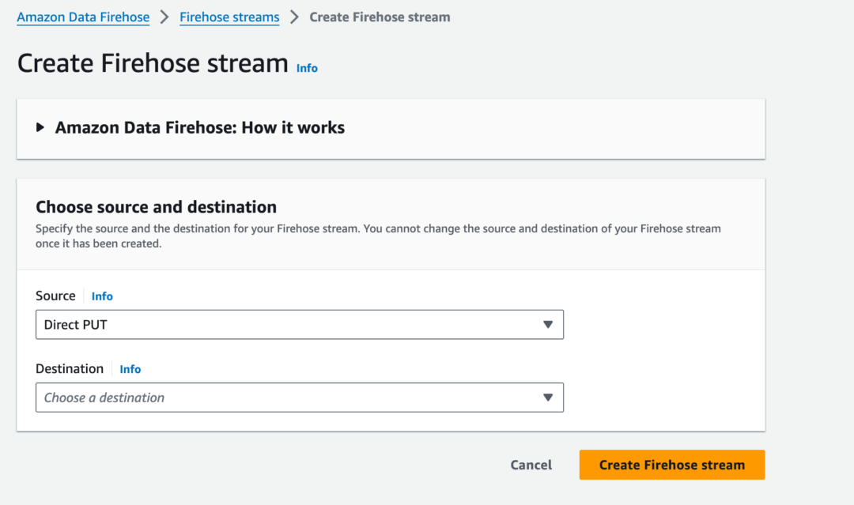Viewport: 854px width, 505px height.
Task: Click the Choose source and destination heading
Action: point(155,206)
